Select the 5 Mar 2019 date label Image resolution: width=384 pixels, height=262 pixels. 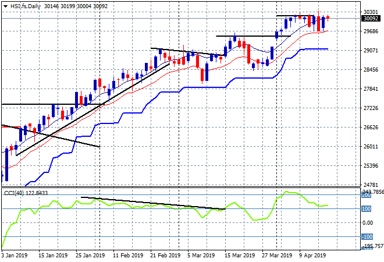tap(201, 256)
